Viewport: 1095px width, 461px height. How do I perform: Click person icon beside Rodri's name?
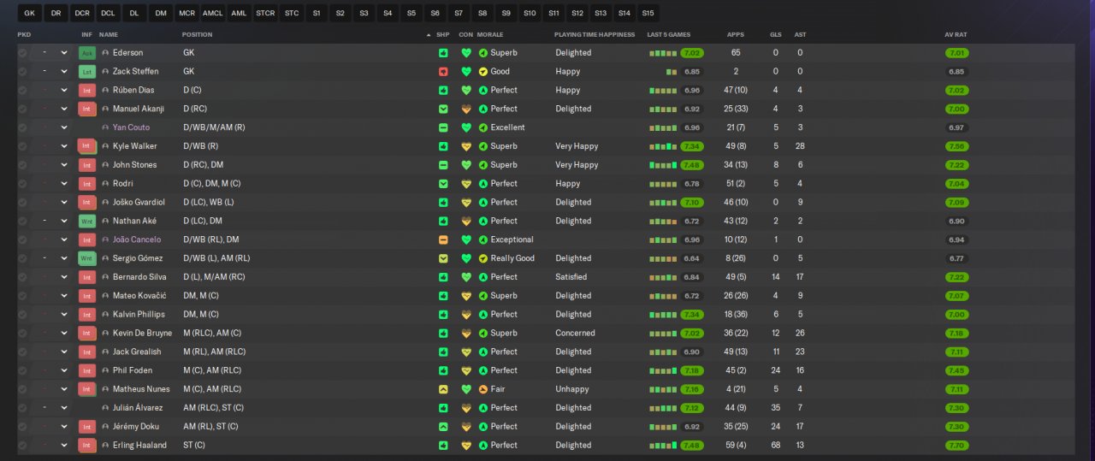coord(105,184)
